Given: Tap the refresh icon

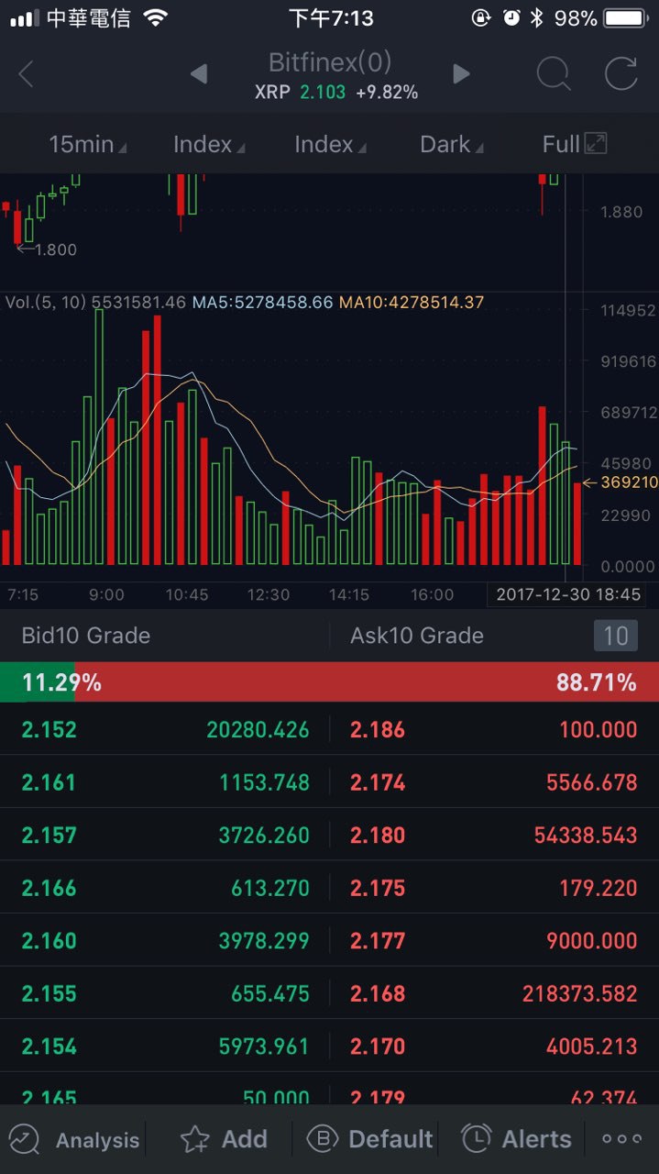Looking at the screenshot, I should coord(621,74).
